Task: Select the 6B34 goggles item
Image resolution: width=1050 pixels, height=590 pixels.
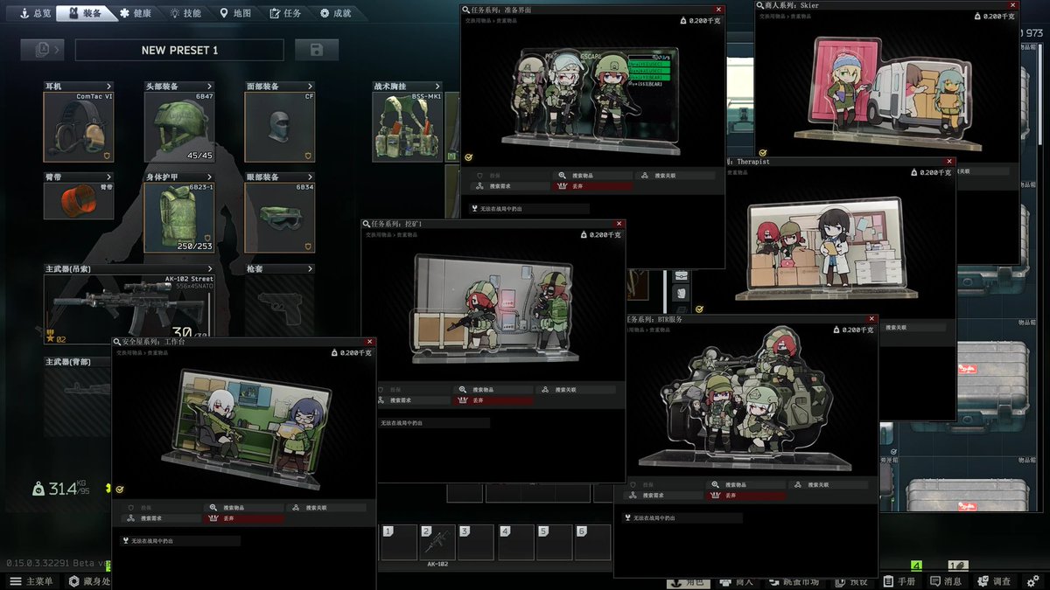Action: click(x=280, y=217)
